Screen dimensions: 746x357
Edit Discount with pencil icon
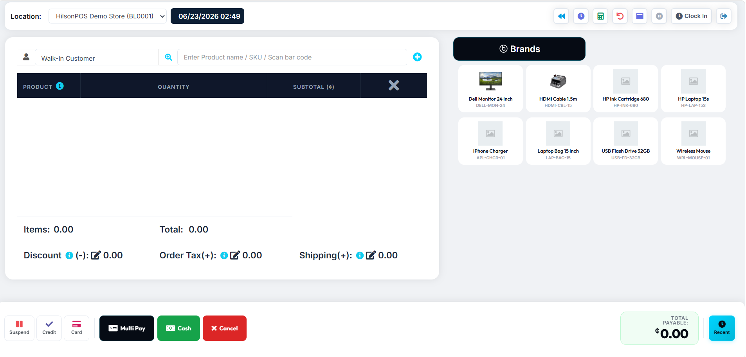[96, 255]
